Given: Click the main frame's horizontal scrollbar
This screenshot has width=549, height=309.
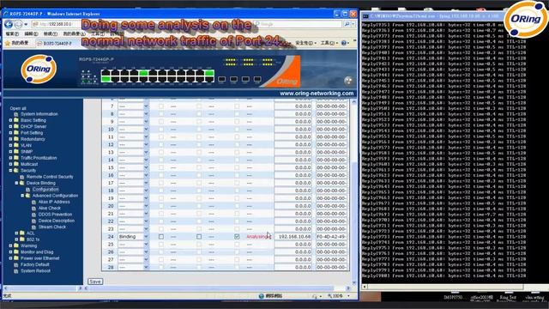Looking at the screenshot, I should (x=217, y=288).
